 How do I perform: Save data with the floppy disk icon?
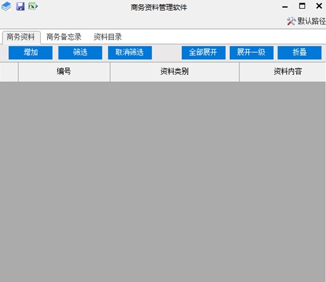point(20,6)
